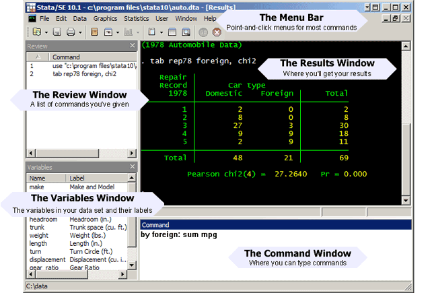Image resolution: width=432 pixels, height=293 pixels.
Task: Open the Log begin/close toolbar icon
Action: click(x=94, y=32)
